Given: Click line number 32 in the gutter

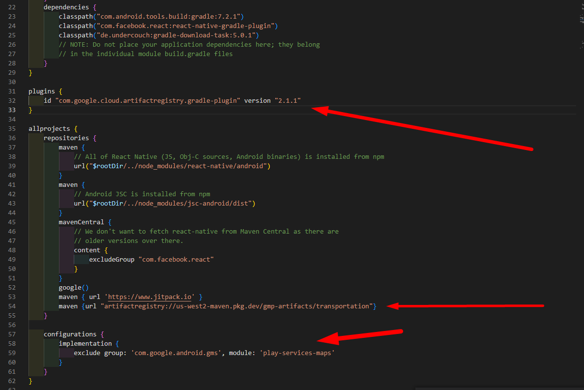Looking at the screenshot, I should coord(12,100).
